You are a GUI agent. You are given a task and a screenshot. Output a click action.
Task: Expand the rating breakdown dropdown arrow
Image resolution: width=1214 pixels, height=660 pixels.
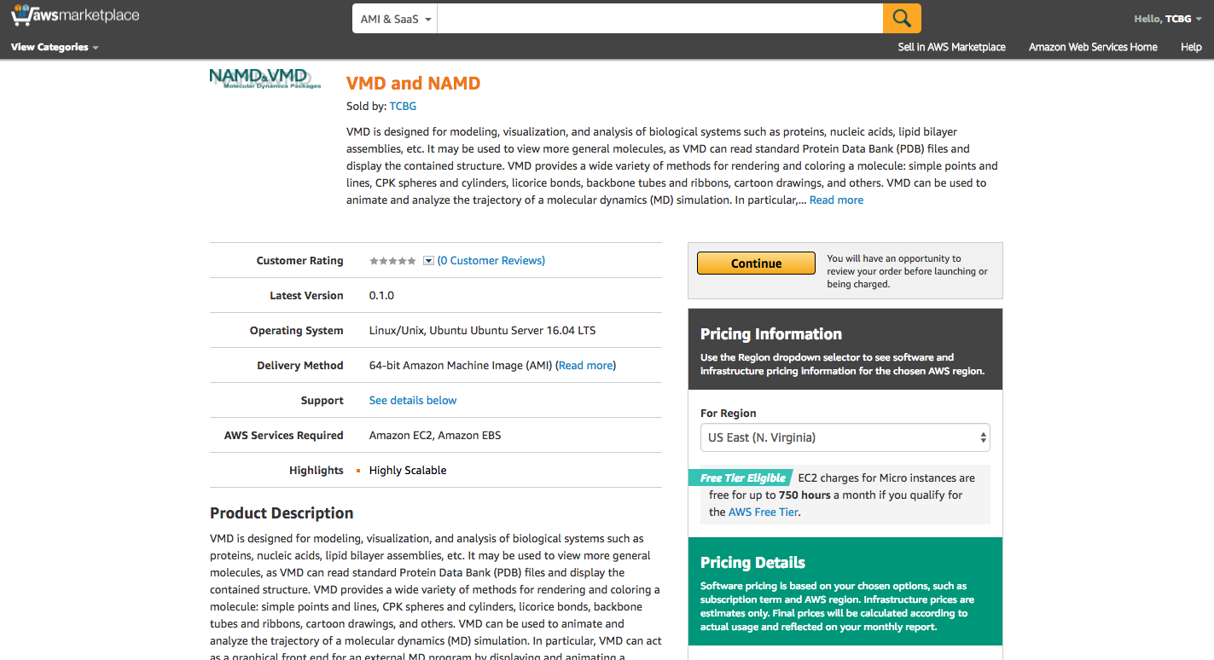pos(428,261)
